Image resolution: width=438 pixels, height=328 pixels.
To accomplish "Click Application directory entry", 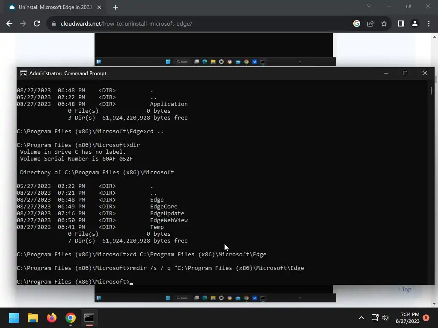I will (169, 104).
